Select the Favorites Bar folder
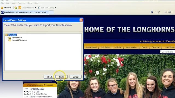This screenshot has width=175, height=98. 17,38
